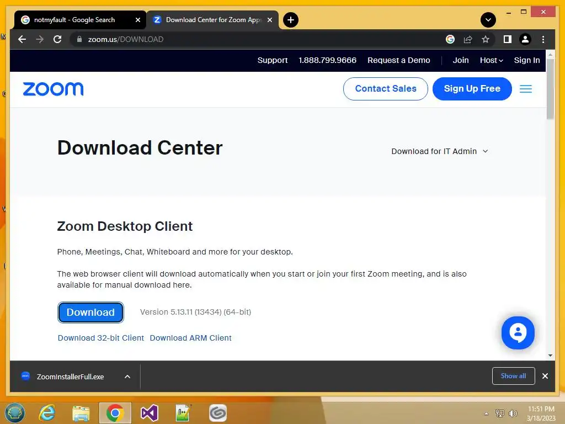Bookmark this page with the star
565x424 pixels.
click(486, 39)
